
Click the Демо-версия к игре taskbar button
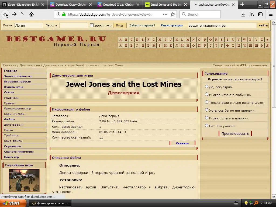tap(50, 203)
